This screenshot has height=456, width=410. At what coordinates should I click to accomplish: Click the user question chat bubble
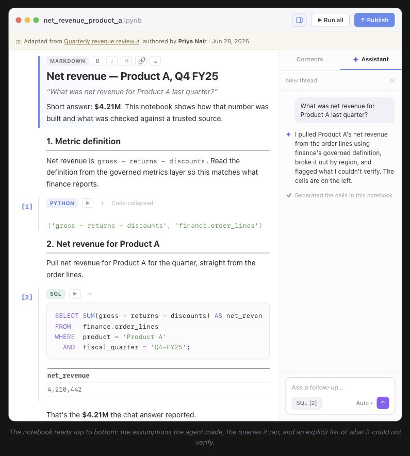[x=345, y=110]
